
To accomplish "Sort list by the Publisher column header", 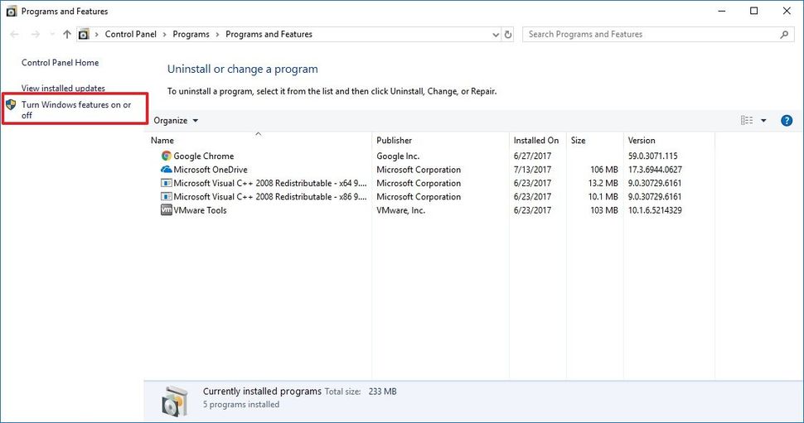I will click(394, 141).
